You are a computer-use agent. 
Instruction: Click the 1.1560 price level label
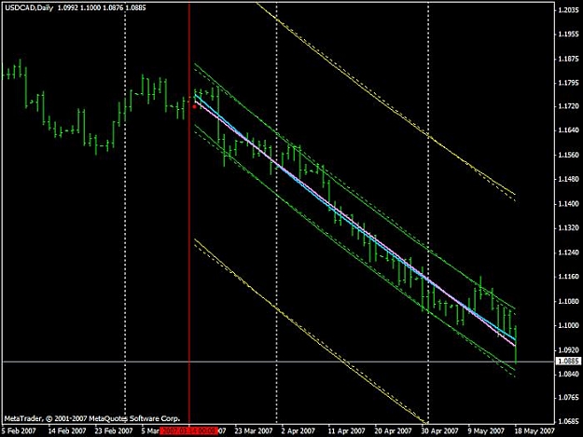569,155
